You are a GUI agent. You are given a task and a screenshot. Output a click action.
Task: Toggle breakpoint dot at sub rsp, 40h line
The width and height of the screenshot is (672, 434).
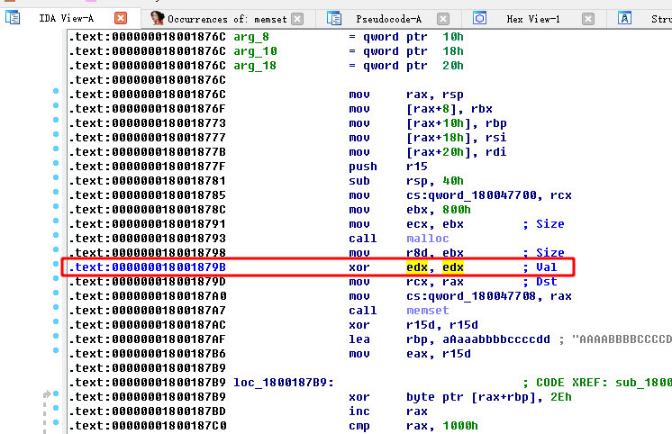tap(56, 177)
